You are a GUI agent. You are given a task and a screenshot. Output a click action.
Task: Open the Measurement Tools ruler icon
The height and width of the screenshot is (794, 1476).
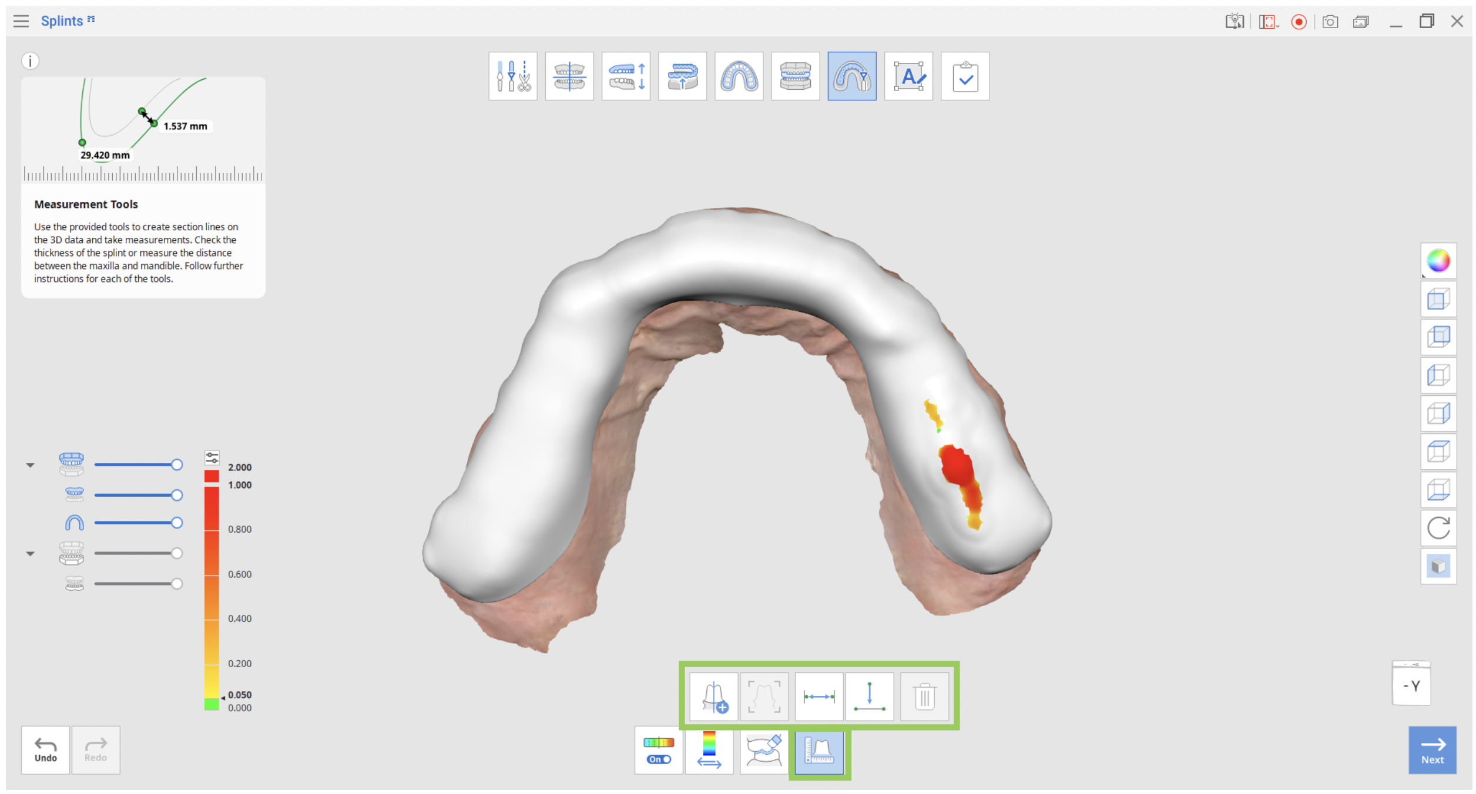(x=819, y=751)
